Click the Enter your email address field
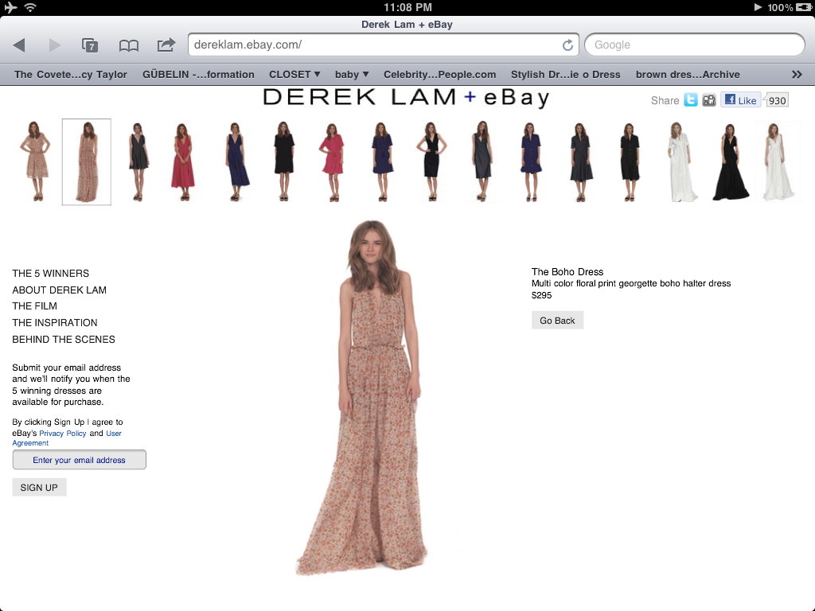 [x=79, y=460]
